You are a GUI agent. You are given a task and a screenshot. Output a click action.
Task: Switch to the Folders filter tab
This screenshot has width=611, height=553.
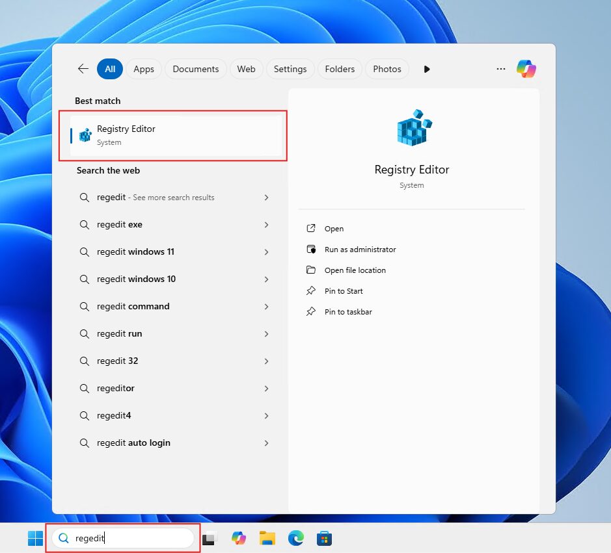pos(340,69)
